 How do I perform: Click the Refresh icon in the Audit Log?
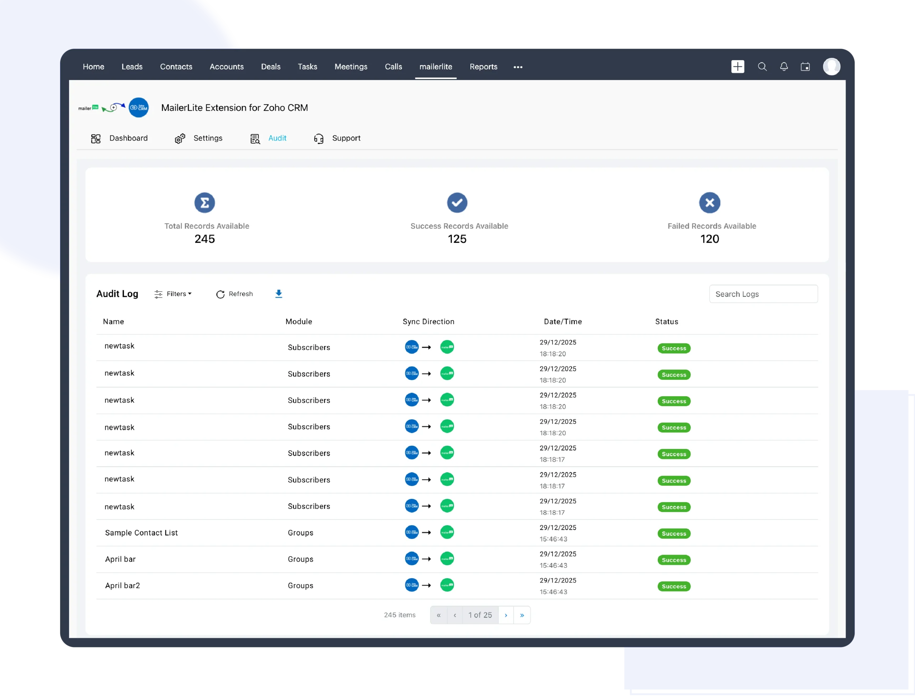pyautogui.click(x=220, y=294)
